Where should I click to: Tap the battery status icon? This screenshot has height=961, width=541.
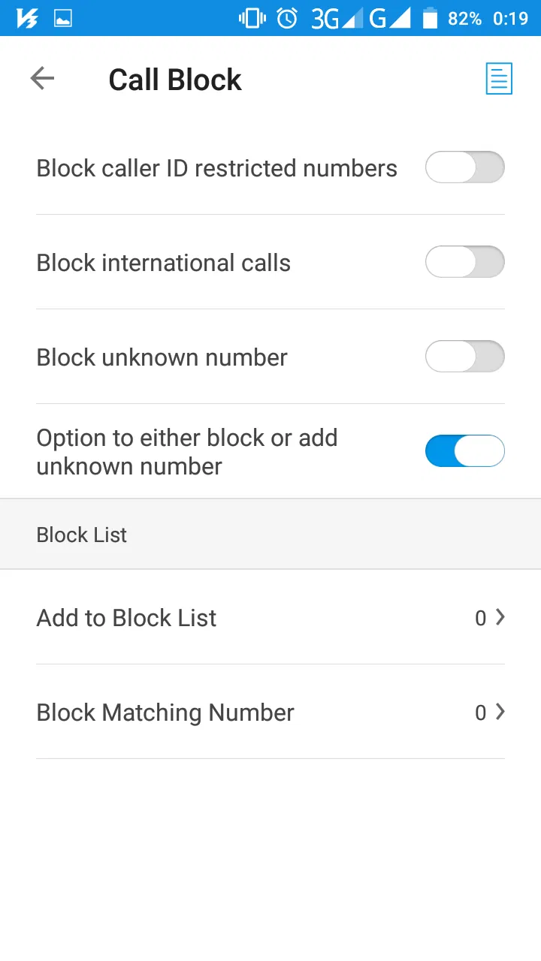coord(430,18)
